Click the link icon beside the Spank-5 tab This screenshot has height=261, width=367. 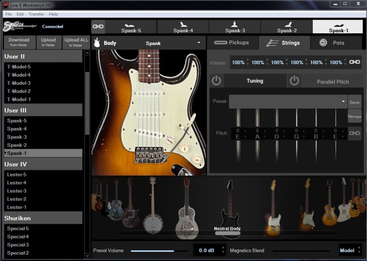(98, 27)
